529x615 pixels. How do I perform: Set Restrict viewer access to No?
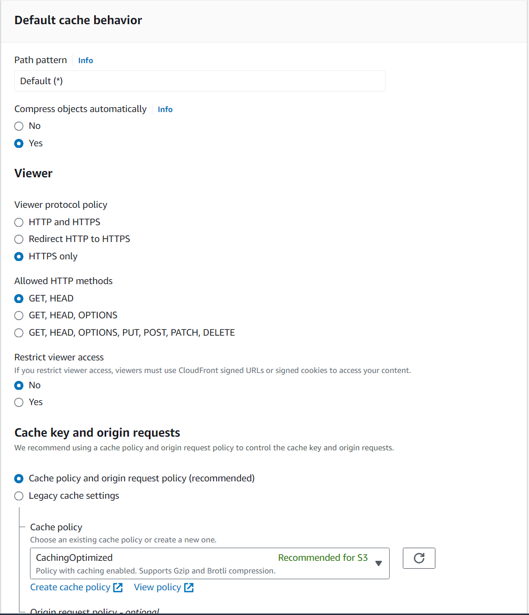pyautogui.click(x=19, y=385)
